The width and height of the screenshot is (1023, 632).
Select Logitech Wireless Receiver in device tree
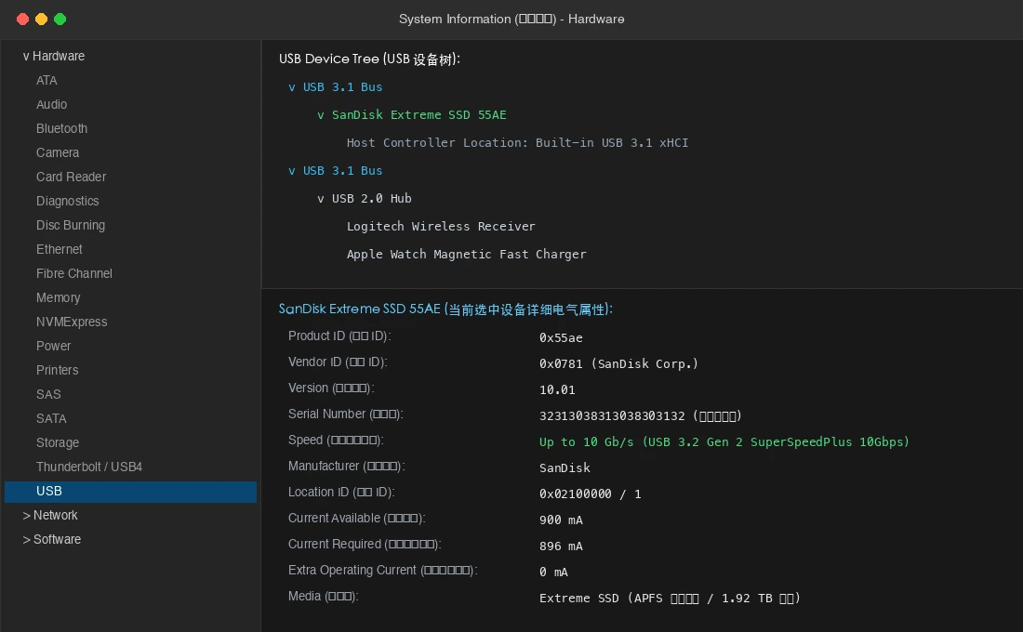(441, 227)
